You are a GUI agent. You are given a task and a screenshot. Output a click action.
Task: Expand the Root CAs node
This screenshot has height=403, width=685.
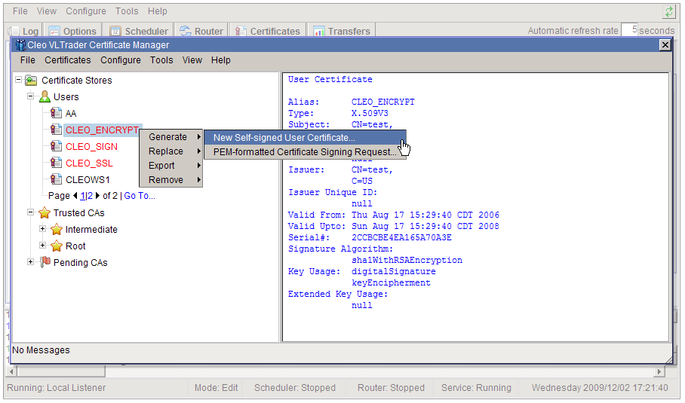[x=43, y=246]
